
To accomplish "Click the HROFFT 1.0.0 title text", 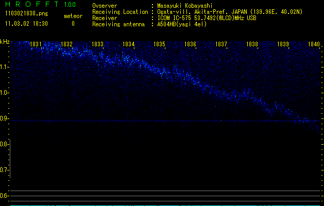I will tap(41, 4).
